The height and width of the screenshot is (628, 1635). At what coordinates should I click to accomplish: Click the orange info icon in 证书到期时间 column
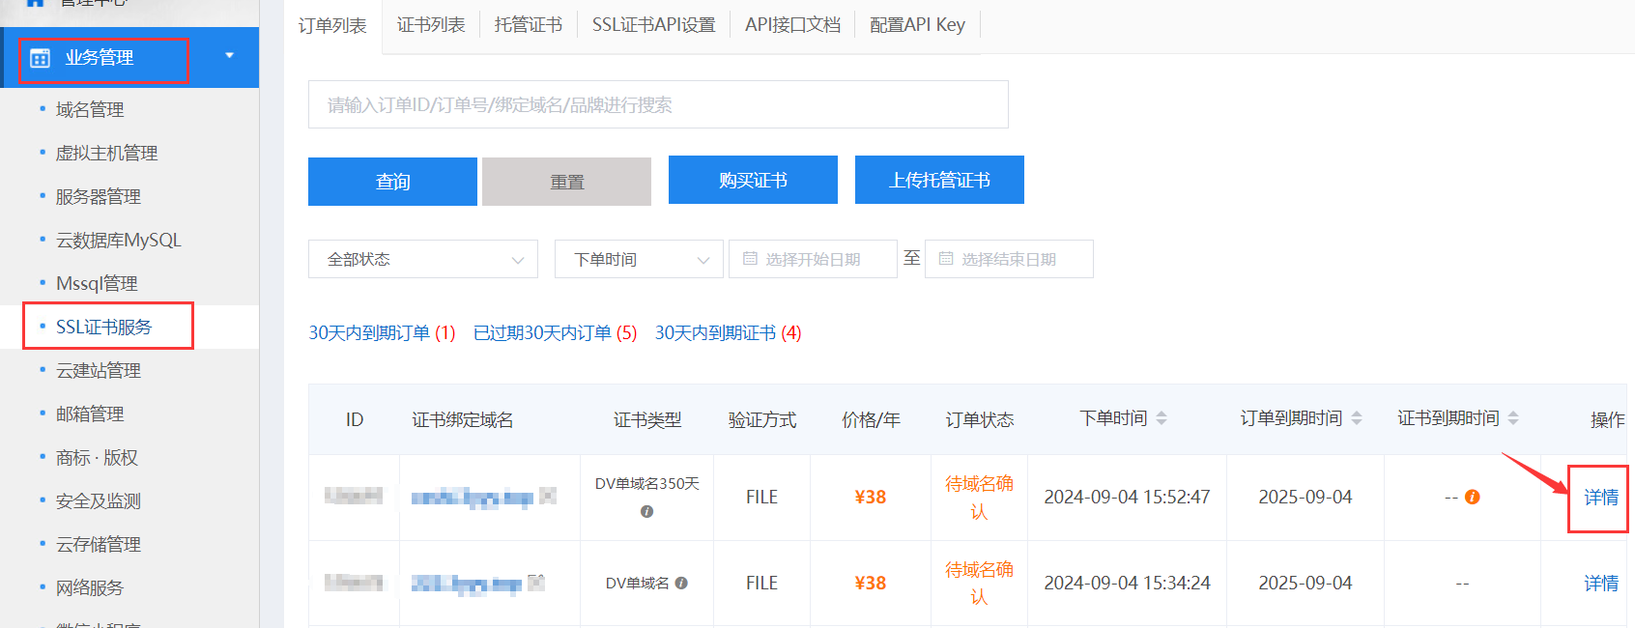pyautogui.click(x=1472, y=497)
